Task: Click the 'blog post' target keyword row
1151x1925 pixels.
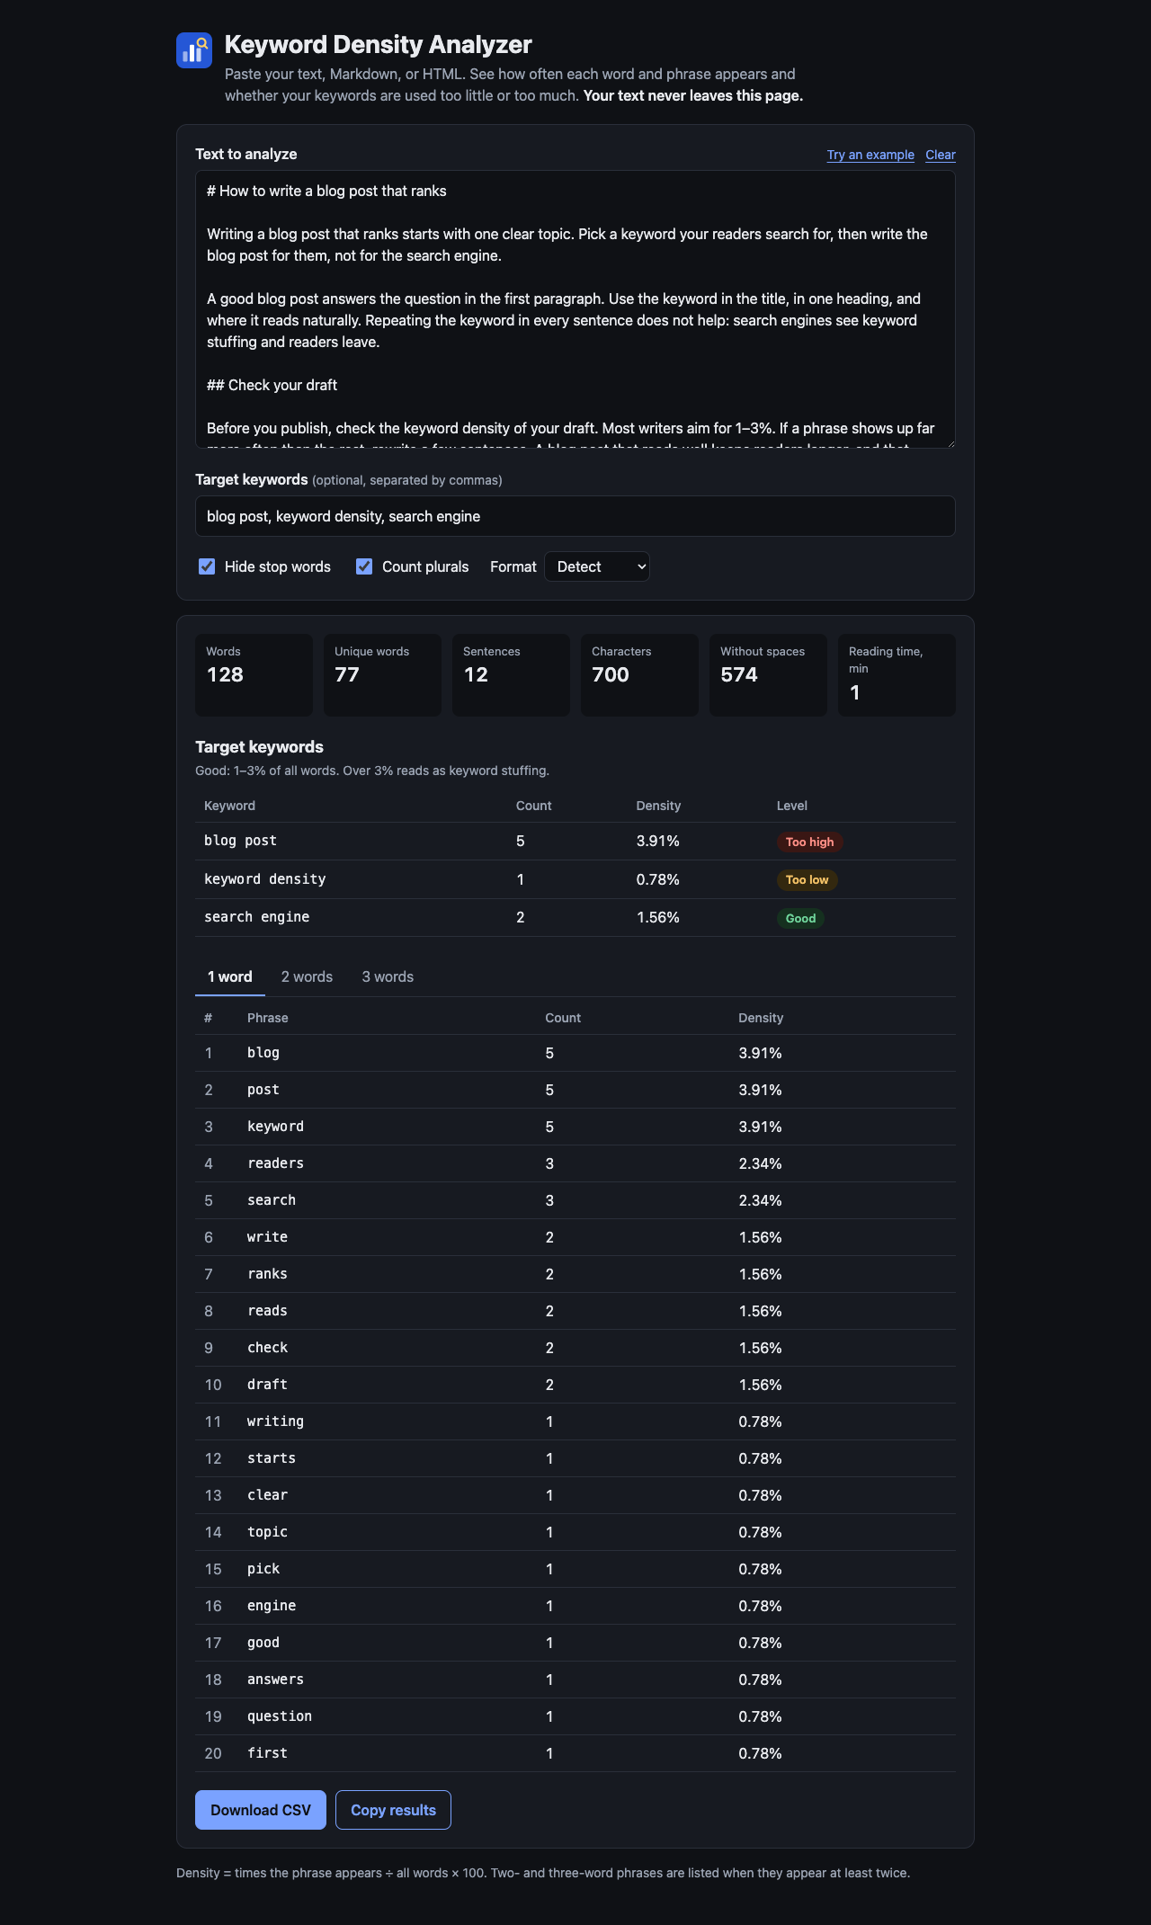Action: (575, 842)
